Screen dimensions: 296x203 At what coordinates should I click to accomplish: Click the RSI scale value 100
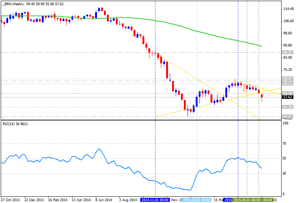[x=285, y=123]
